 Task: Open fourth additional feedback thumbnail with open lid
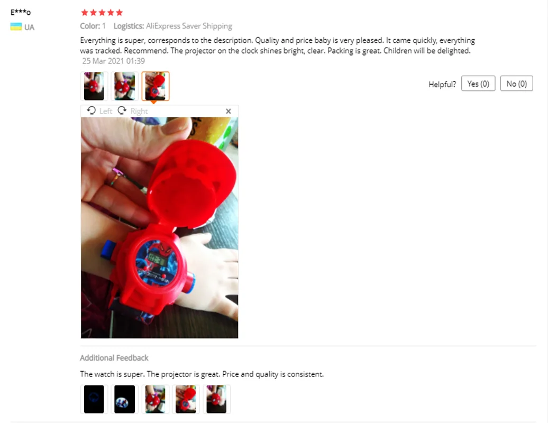pyautogui.click(x=186, y=399)
